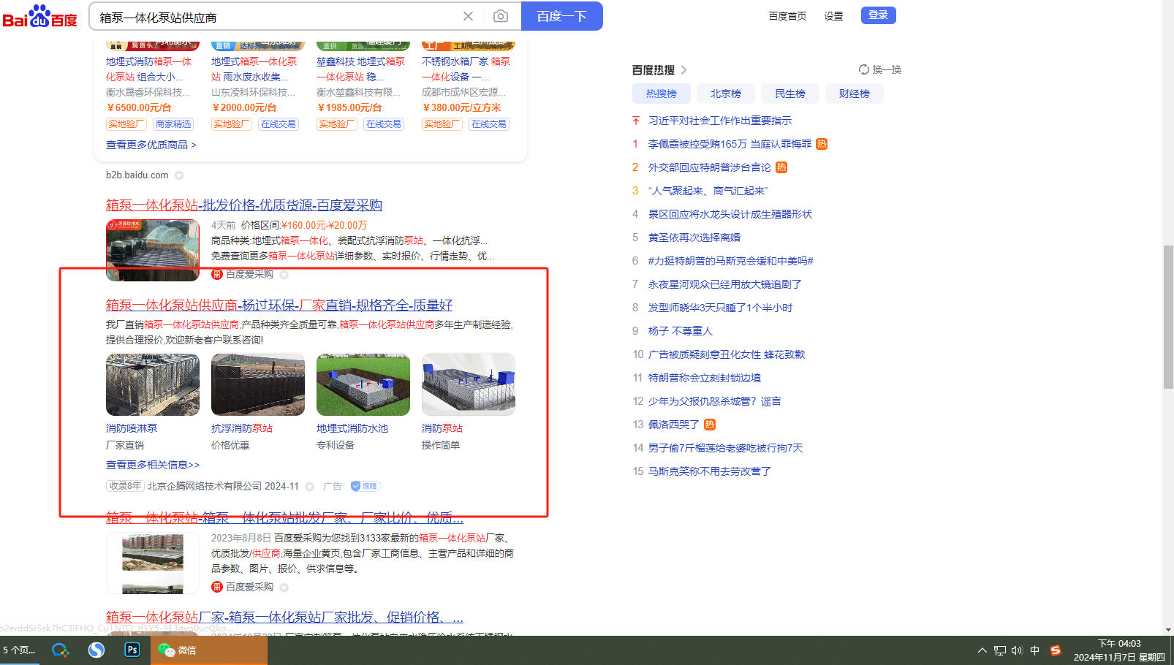Open WeChat 微信 taskbar button
Viewport: 1174px width, 665px height.
click(x=209, y=650)
